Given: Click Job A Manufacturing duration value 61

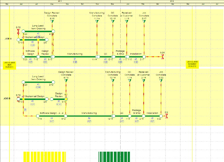Looking at the screenshot, I should [x=75, y=59].
